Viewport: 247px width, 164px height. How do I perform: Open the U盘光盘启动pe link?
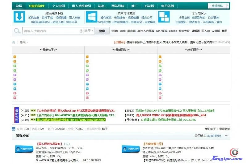coord(40,22)
